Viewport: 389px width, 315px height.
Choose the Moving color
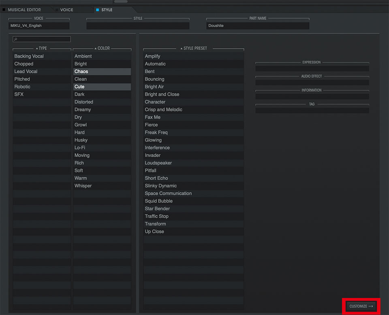tap(102, 155)
